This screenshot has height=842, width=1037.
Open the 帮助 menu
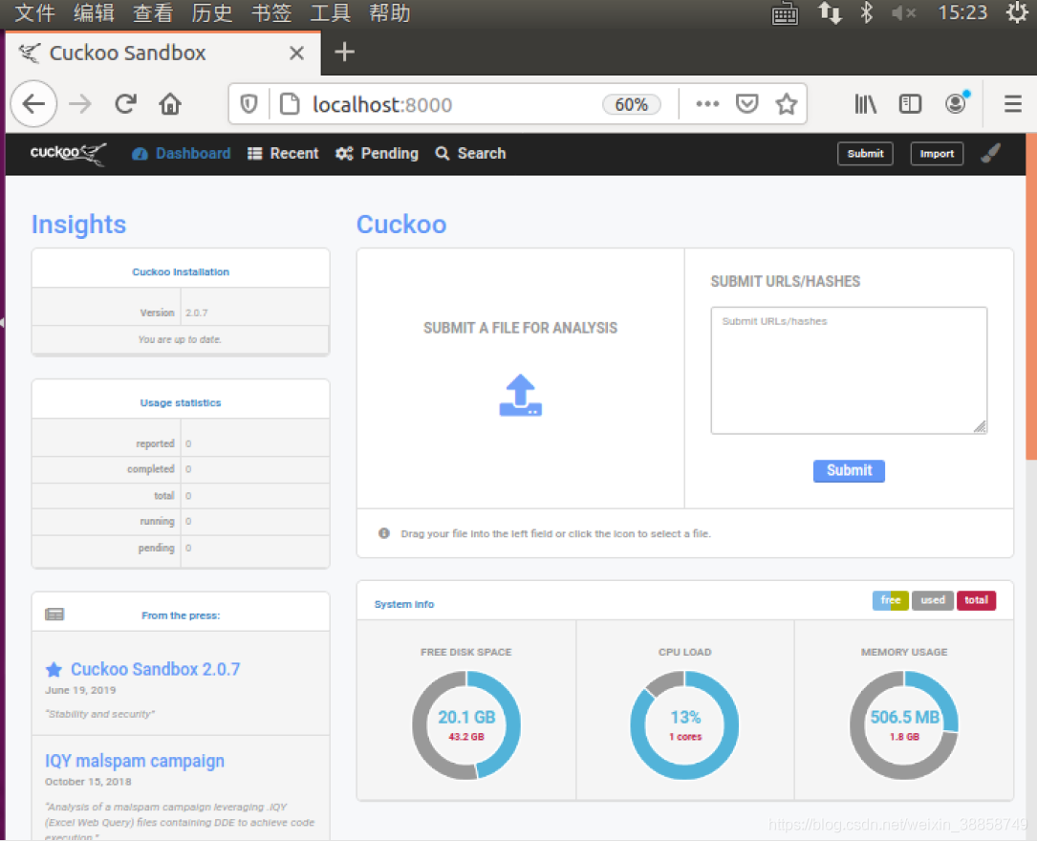point(390,12)
